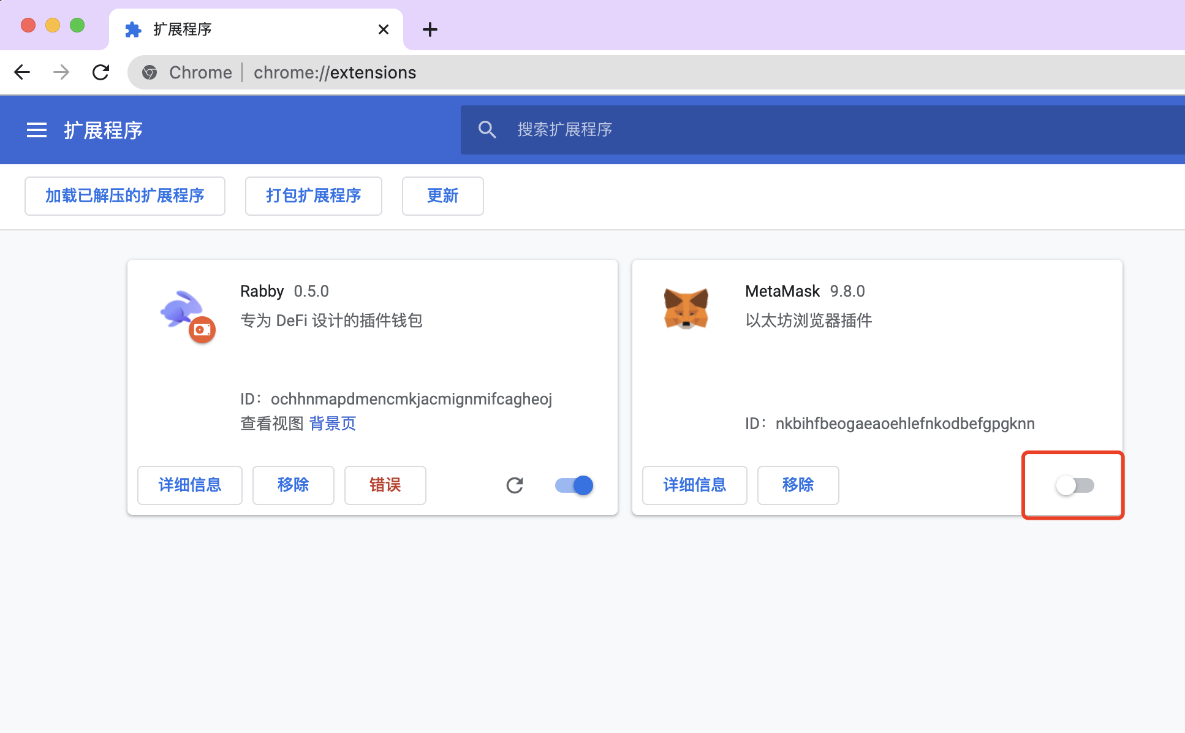Enable the MetaMask extension toggle
Screen dimensions: 1185x733
1075,485
